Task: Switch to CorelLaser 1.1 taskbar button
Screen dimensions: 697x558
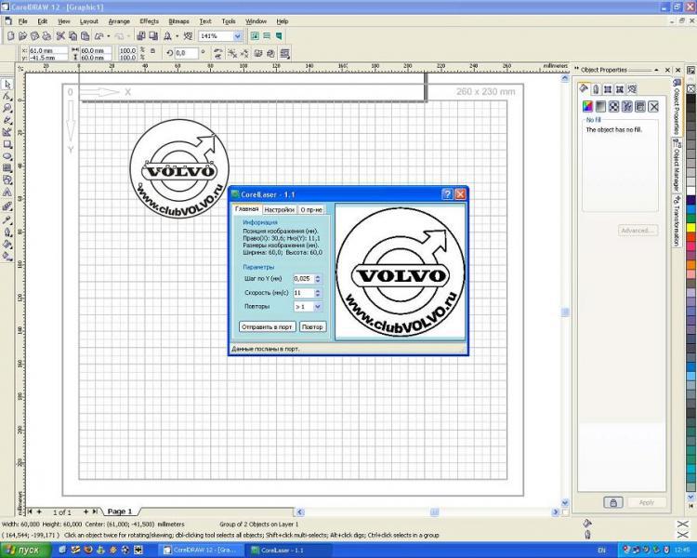Action: [289, 550]
